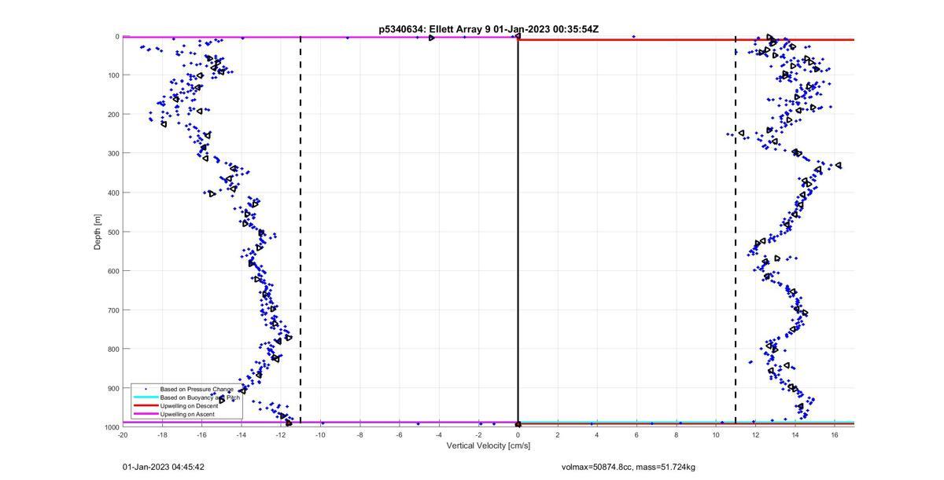The image size is (944, 480).
Task: Click legend entry Upwelling on Ascent
Action: 187,414
